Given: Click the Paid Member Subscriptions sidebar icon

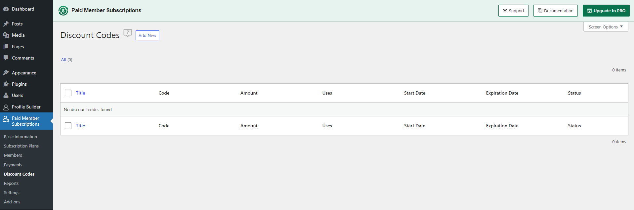Looking at the screenshot, I should pos(6,118).
